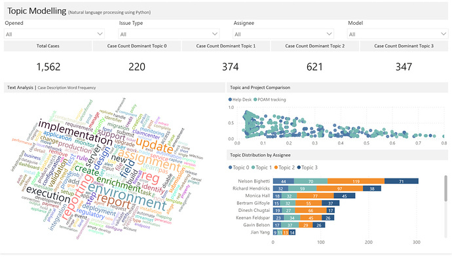The height and width of the screenshot is (257, 452).
Task: Select Richard Hendricks' Topic 2 segment 97
Action: click(339, 188)
